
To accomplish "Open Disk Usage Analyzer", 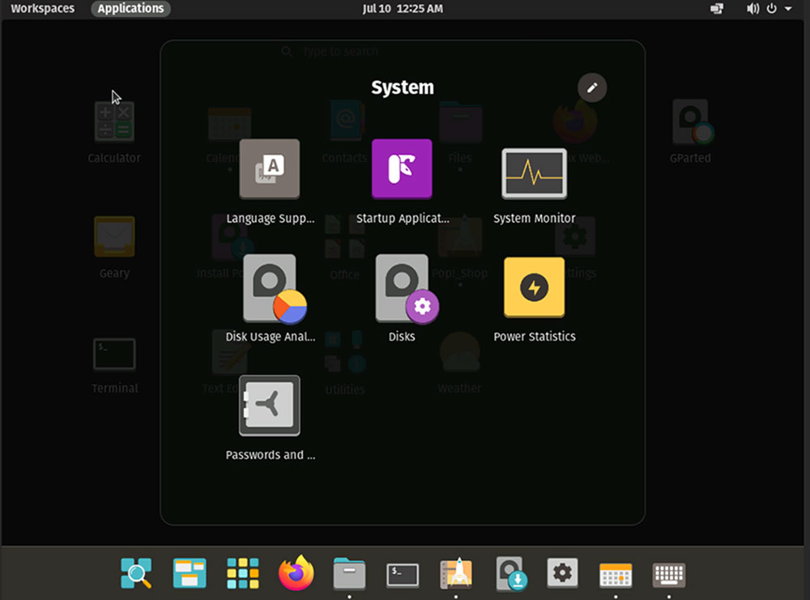I will point(270,287).
